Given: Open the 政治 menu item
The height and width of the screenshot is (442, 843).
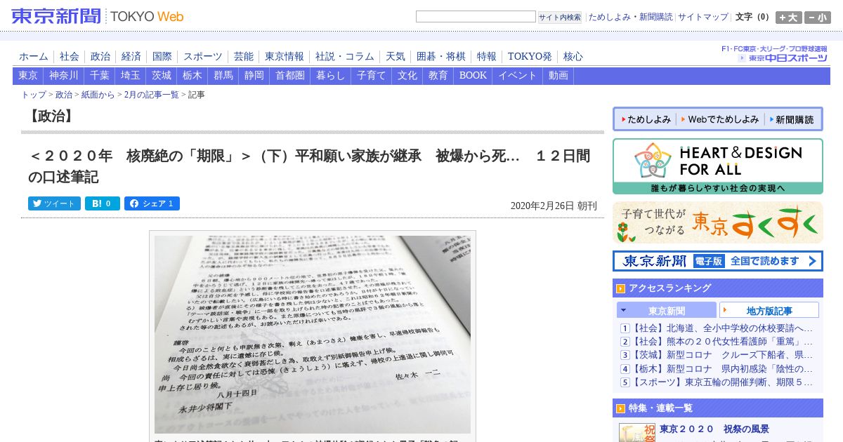Looking at the screenshot, I should 100,57.
